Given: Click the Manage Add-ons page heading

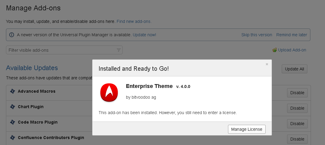Looking at the screenshot, I should 33,8.
